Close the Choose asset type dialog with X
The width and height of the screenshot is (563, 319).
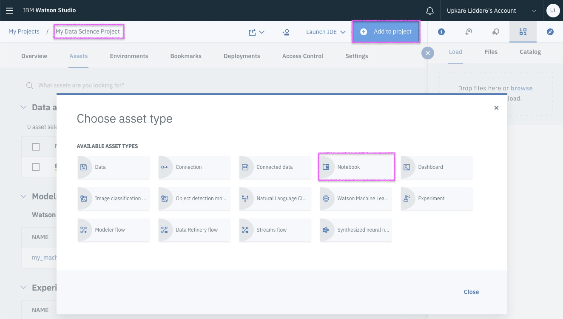[x=496, y=108]
